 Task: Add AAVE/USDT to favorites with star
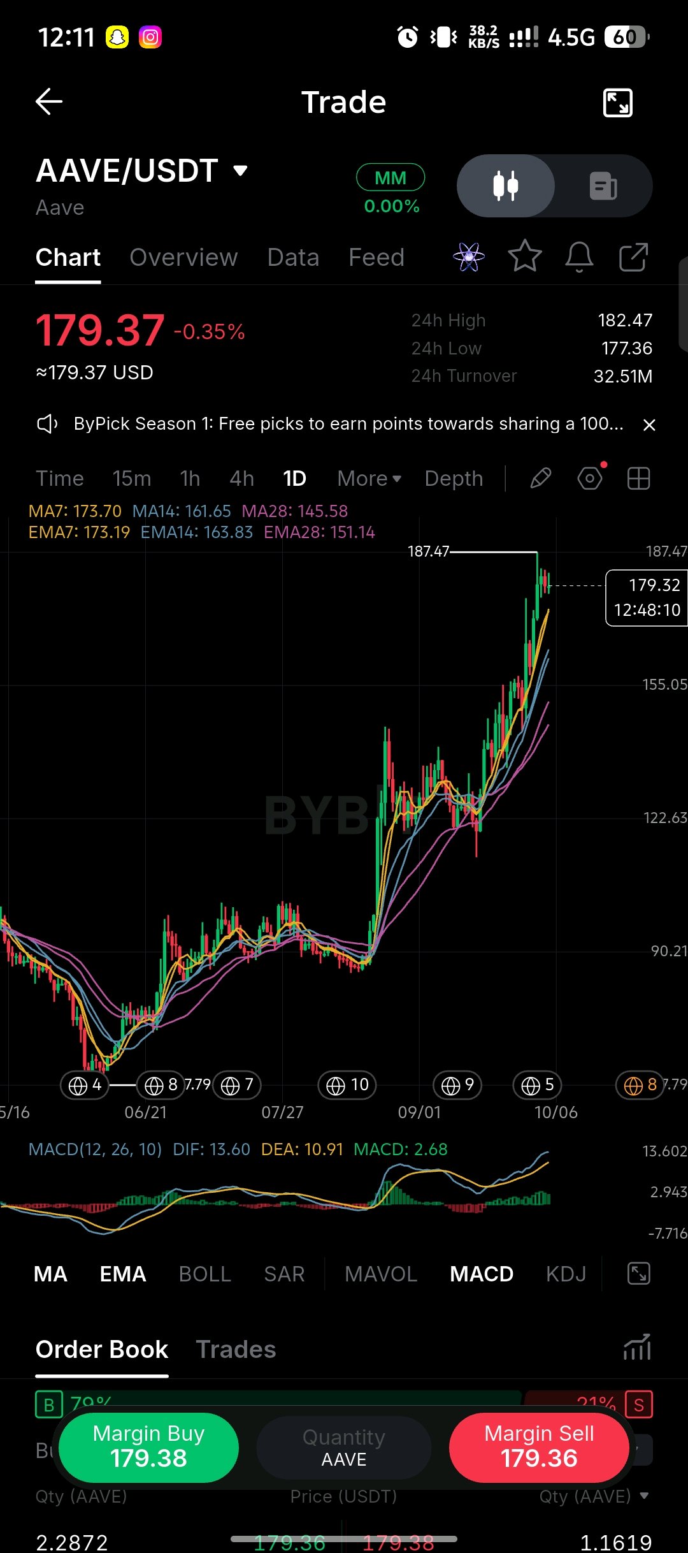525,256
